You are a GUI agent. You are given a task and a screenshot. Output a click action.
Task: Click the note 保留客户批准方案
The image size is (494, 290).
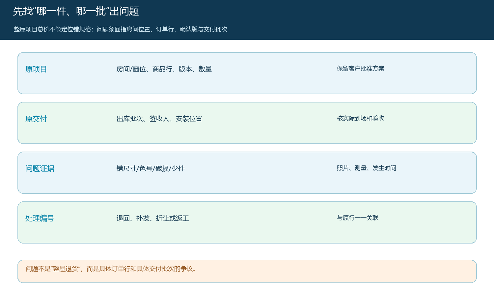(x=361, y=69)
